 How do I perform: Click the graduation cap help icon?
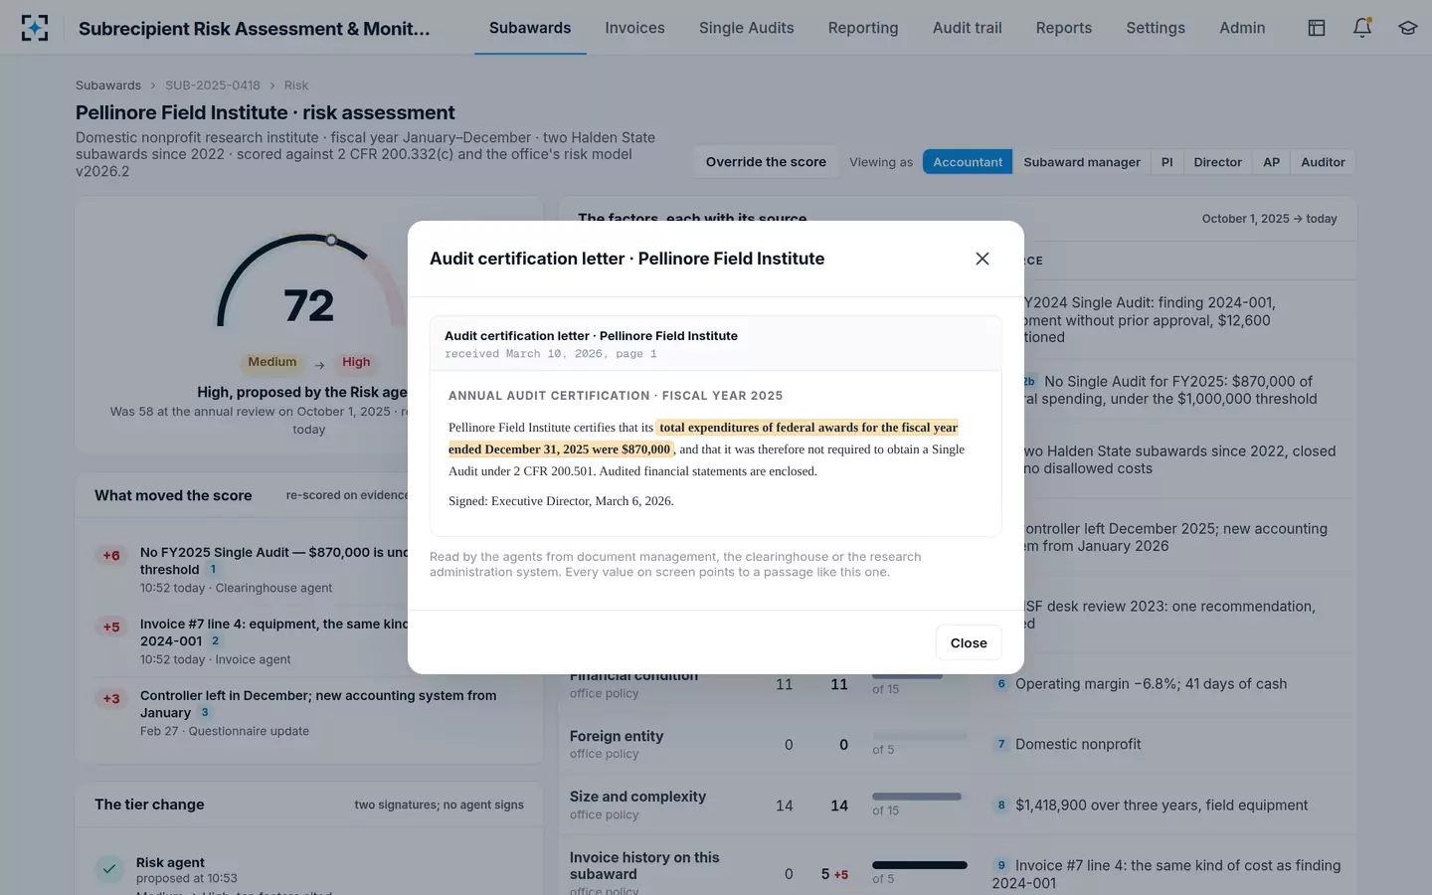click(x=1408, y=28)
